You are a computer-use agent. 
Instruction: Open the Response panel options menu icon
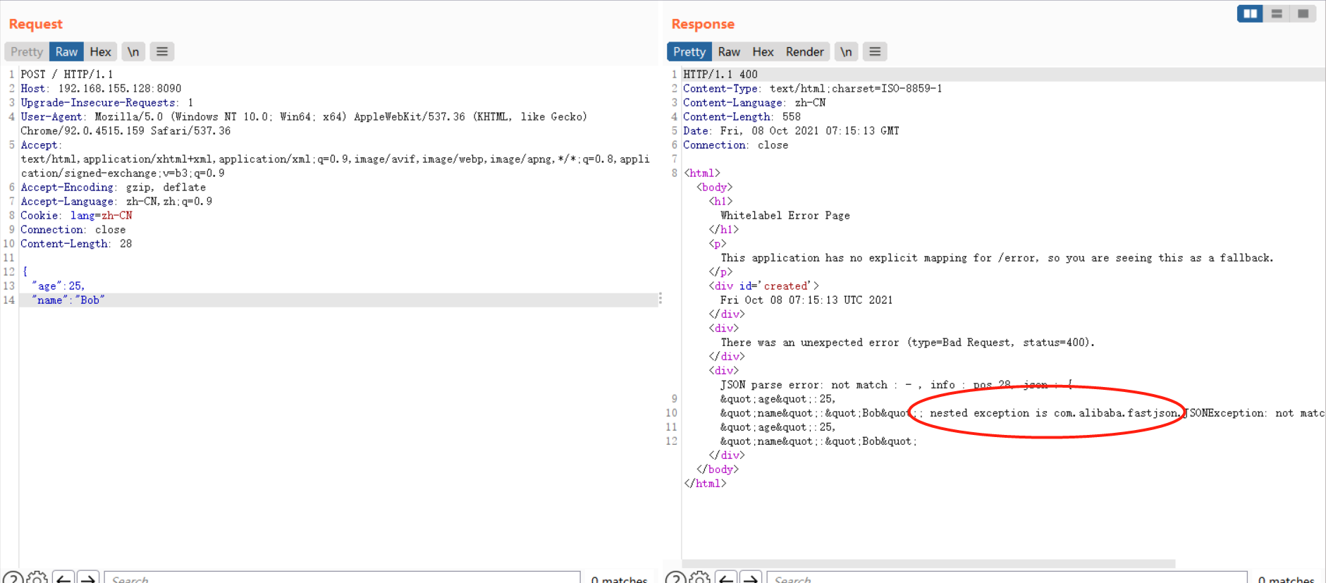click(875, 51)
